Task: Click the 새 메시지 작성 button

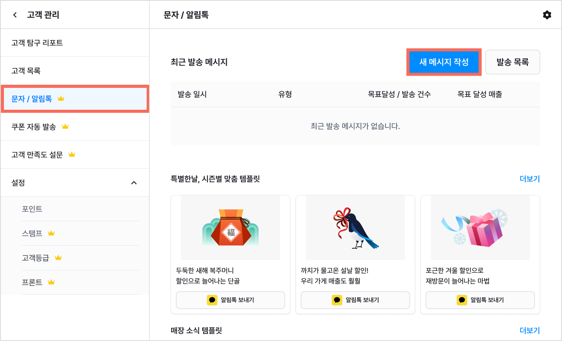Action: coord(444,62)
